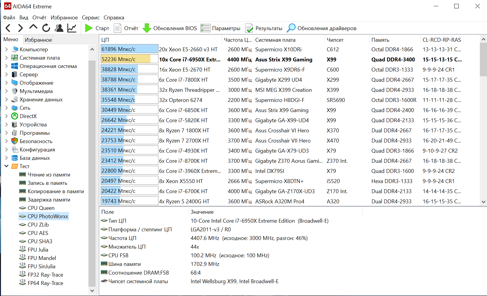
Task: Expand the Отображение tree node
Action: point(7,83)
